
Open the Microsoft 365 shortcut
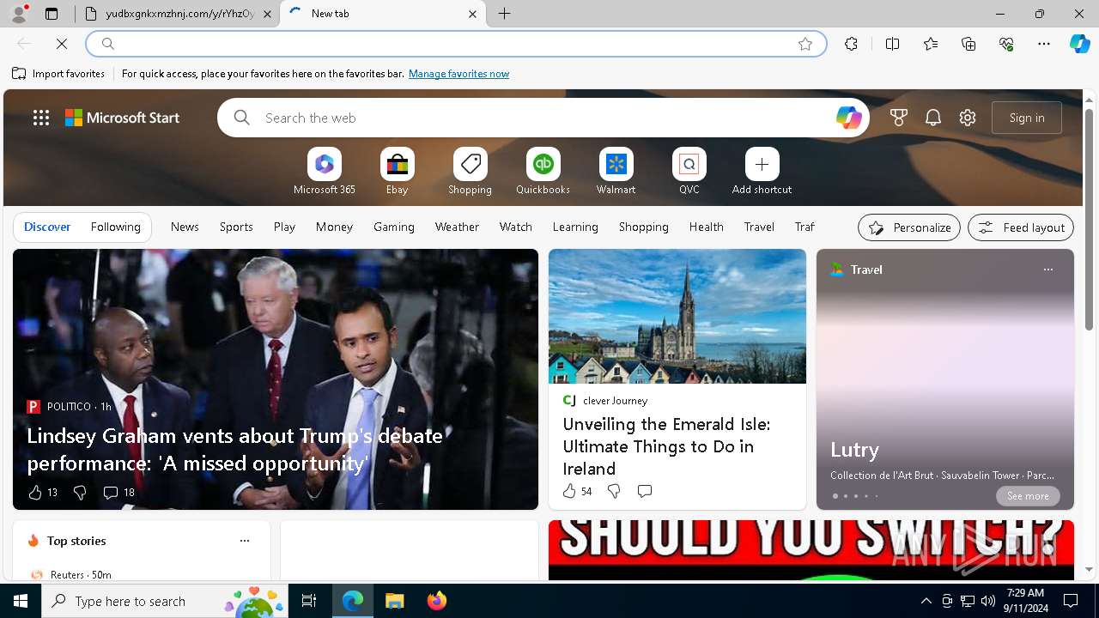click(x=325, y=172)
